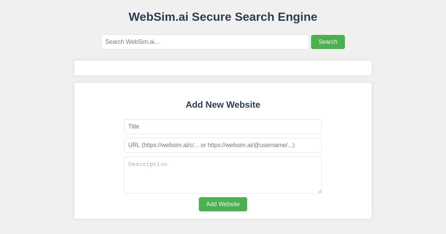Click the empty search results panel
The image size is (446, 234).
pos(223,68)
